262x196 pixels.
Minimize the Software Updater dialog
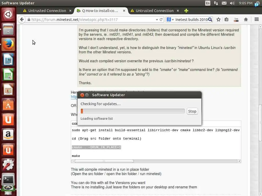[87, 95]
